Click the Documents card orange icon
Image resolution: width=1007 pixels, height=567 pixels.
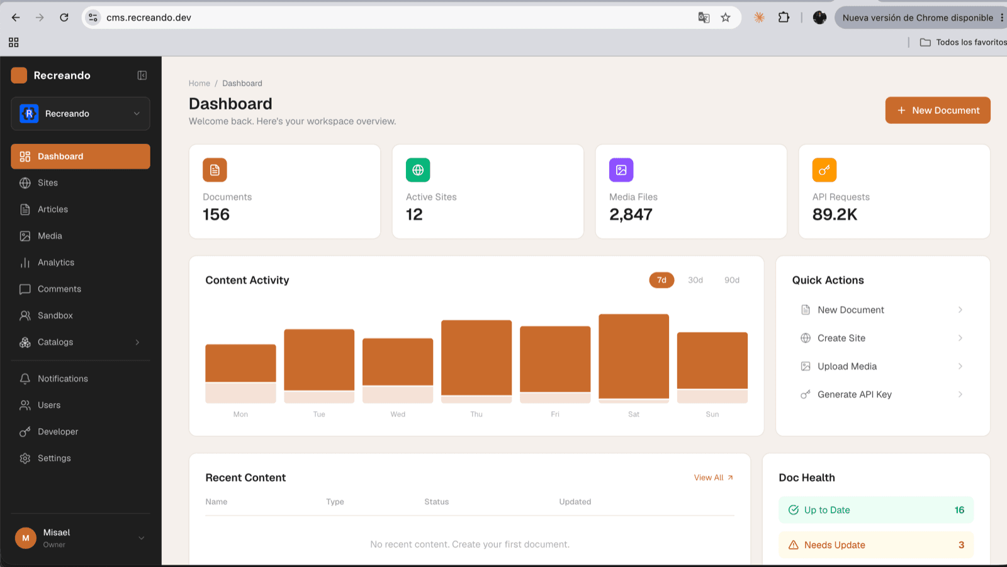click(x=215, y=170)
